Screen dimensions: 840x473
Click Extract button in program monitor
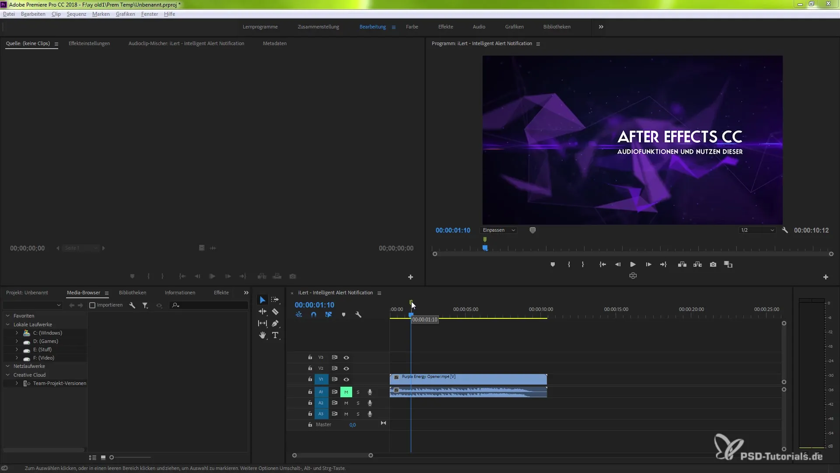point(698,265)
